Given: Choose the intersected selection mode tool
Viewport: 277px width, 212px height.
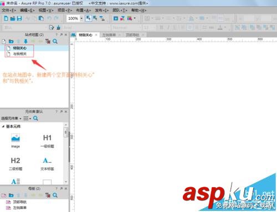Looking at the screenshot, I should [x=89, y=18].
